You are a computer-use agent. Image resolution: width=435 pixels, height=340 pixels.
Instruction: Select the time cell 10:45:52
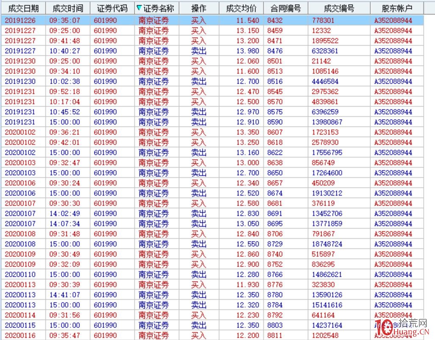click(x=65, y=112)
